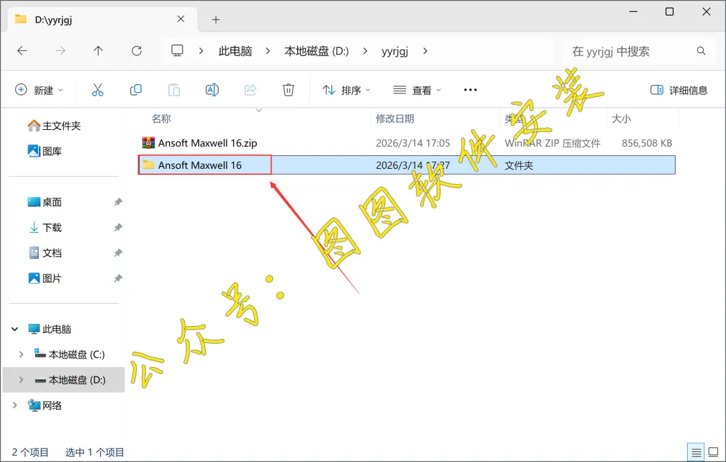Unpin 桌面 using its pin icon
This screenshot has height=462, width=726.
(x=118, y=202)
